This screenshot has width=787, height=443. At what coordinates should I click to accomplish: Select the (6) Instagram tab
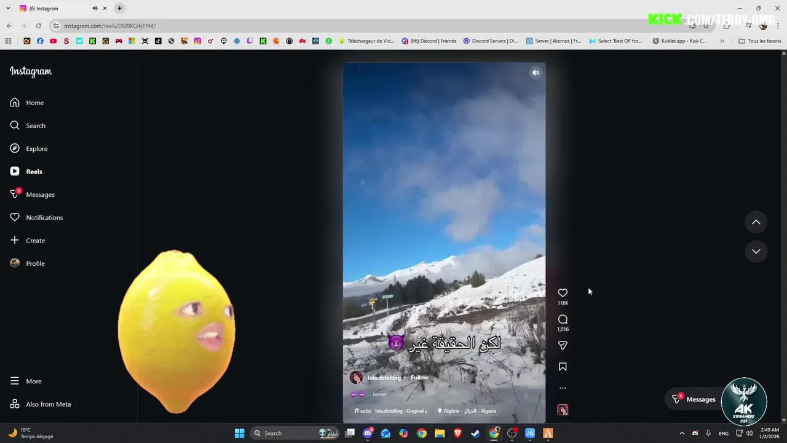coord(63,9)
